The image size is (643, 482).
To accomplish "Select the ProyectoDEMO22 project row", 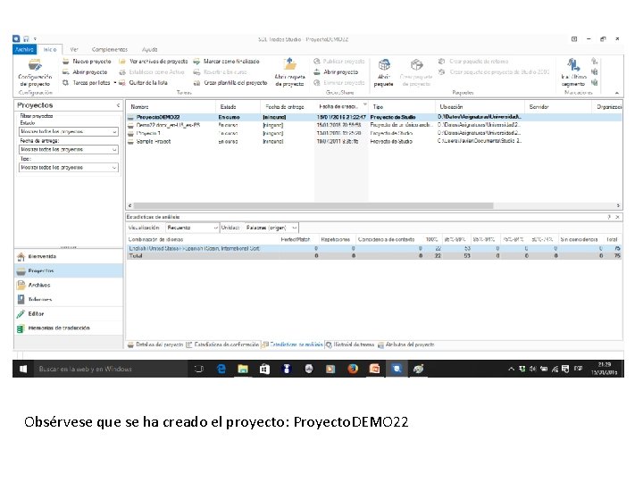I will 374,117.
